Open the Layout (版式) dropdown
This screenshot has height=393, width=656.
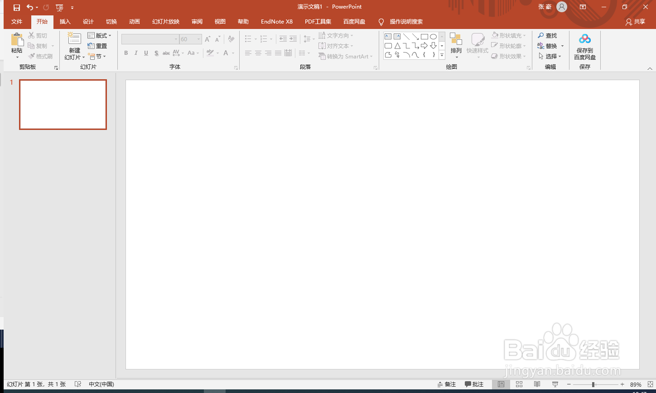coord(99,36)
